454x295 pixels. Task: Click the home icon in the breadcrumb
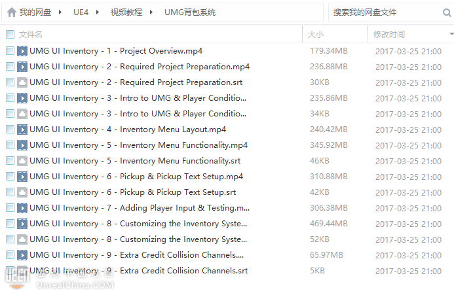[12, 12]
